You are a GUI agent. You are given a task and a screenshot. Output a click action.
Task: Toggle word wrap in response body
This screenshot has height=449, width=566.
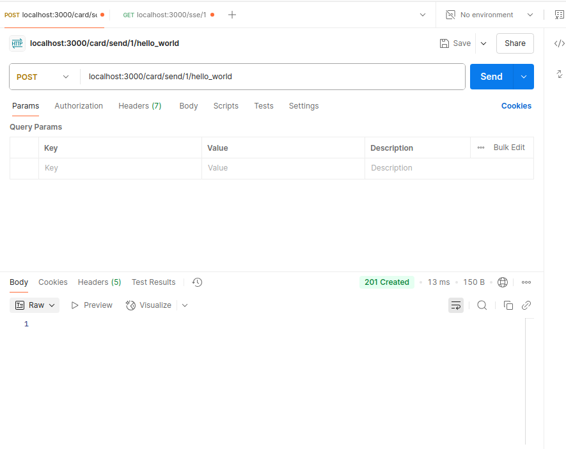[456, 305]
